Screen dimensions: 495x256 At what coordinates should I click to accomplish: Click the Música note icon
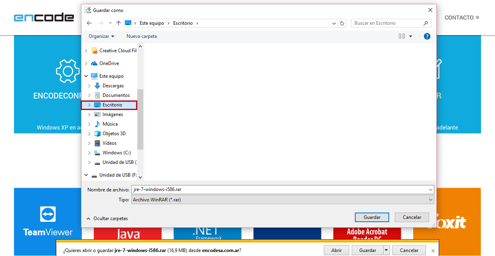97,124
